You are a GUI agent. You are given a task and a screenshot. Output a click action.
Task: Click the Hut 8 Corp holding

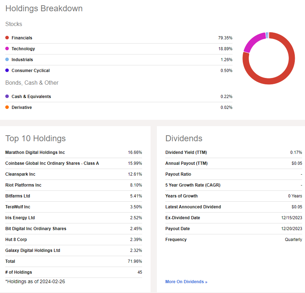click(x=16, y=239)
